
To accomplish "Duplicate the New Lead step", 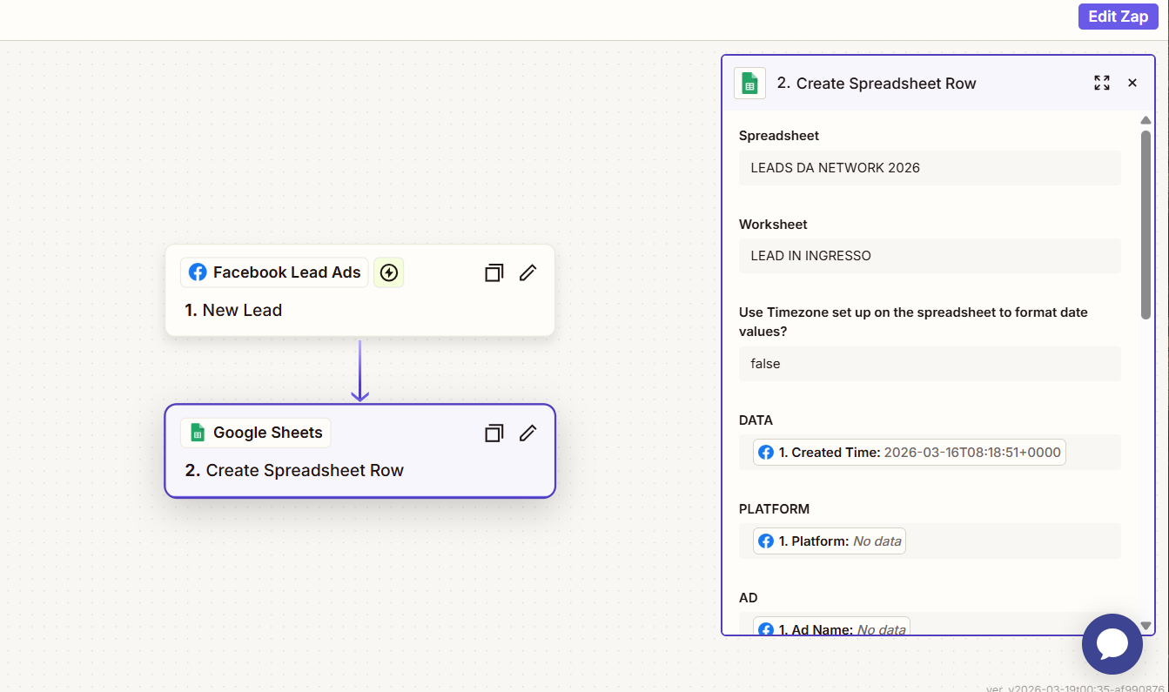I will pyautogui.click(x=494, y=272).
